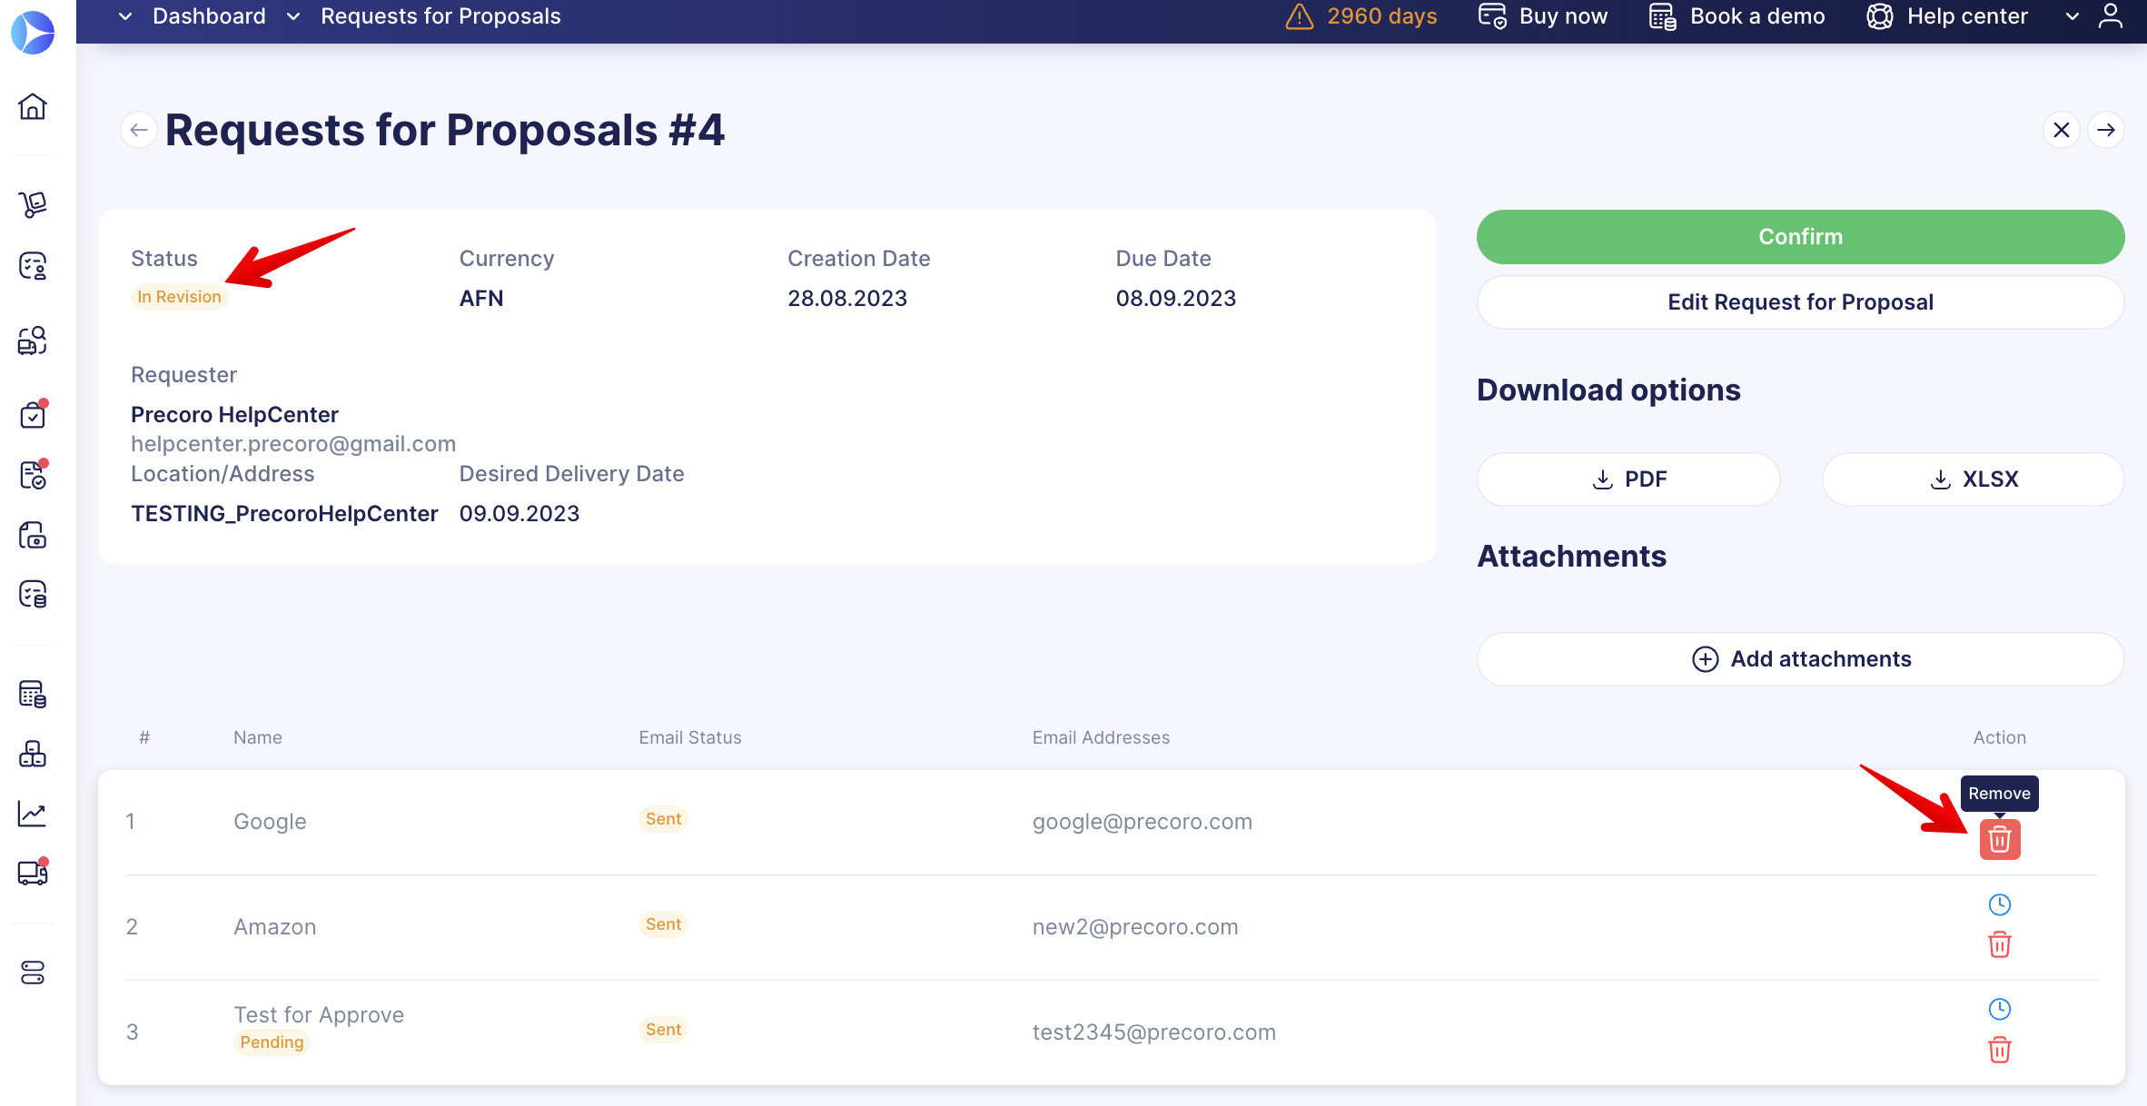Open the settings toggles sidebar icon
Image resolution: width=2147 pixels, height=1106 pixels.
click(x=33, y=973)
